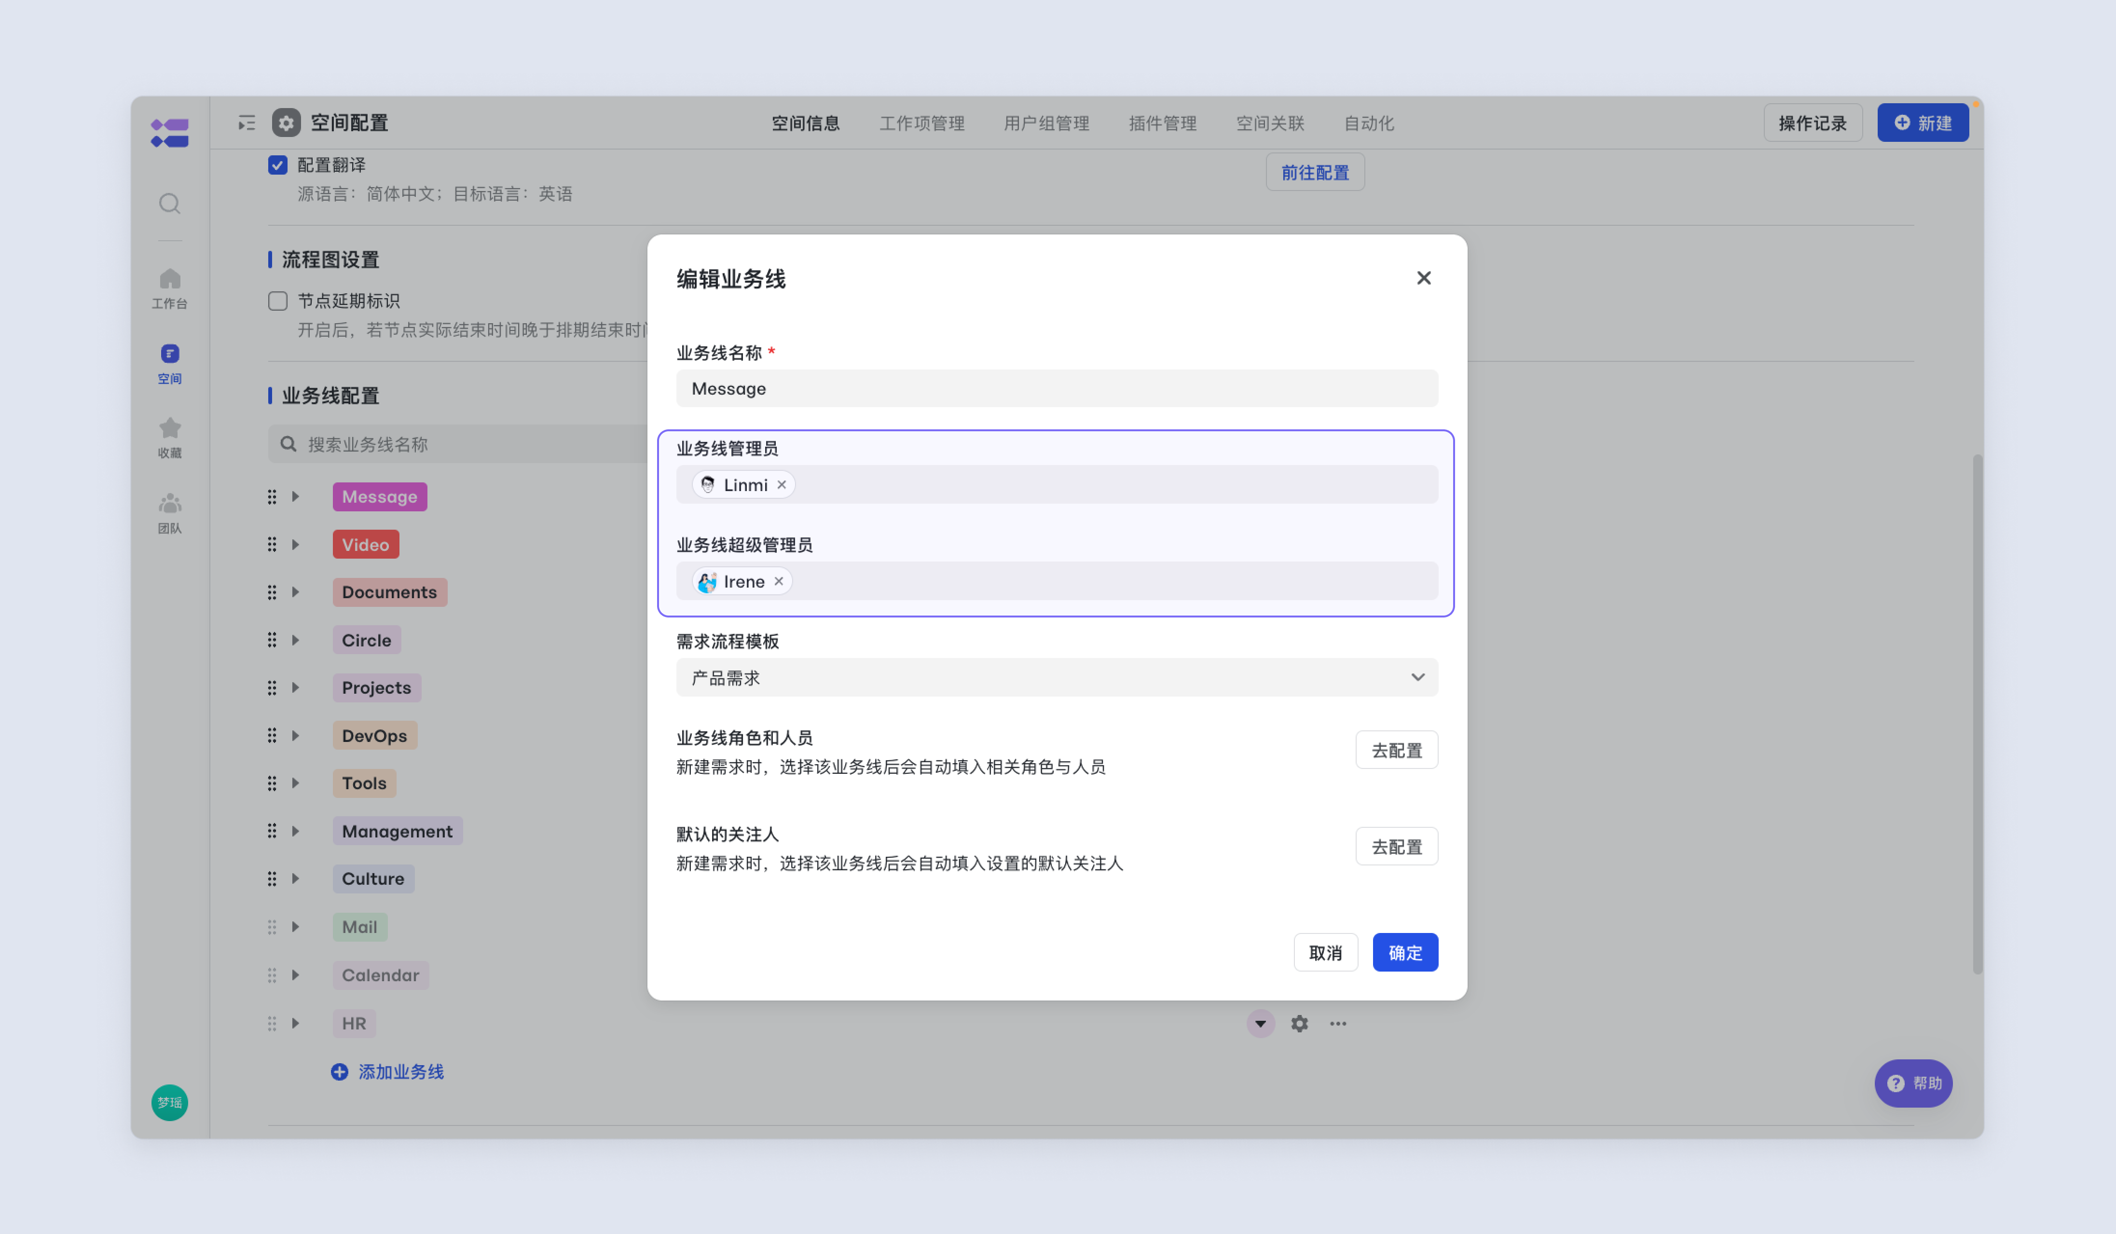Click the 前往配置 button
The width and height of the screenshot is (2116, 1234).
[1314, 172]
